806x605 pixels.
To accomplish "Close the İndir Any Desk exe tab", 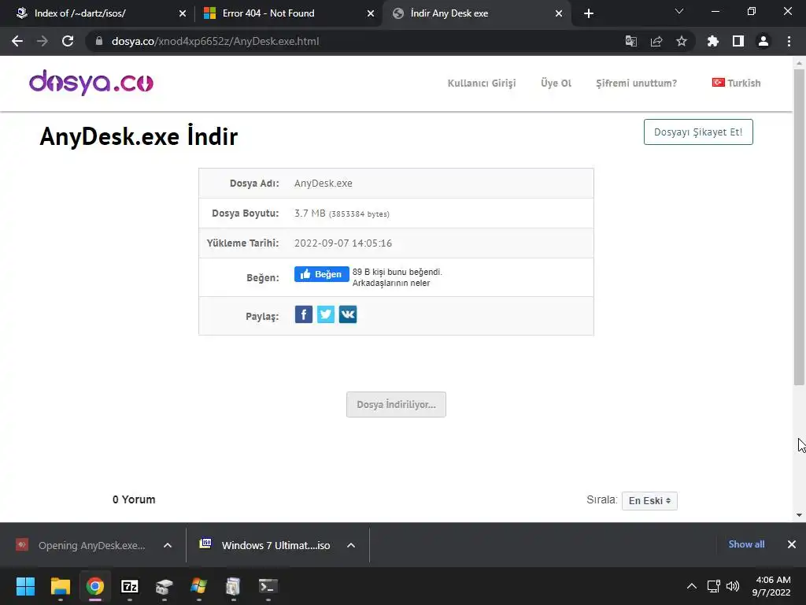I will click(x=559, y=13).
